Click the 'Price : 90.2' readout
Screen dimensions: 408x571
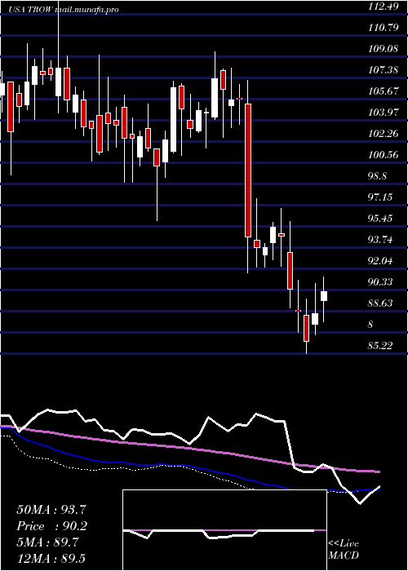51,526
